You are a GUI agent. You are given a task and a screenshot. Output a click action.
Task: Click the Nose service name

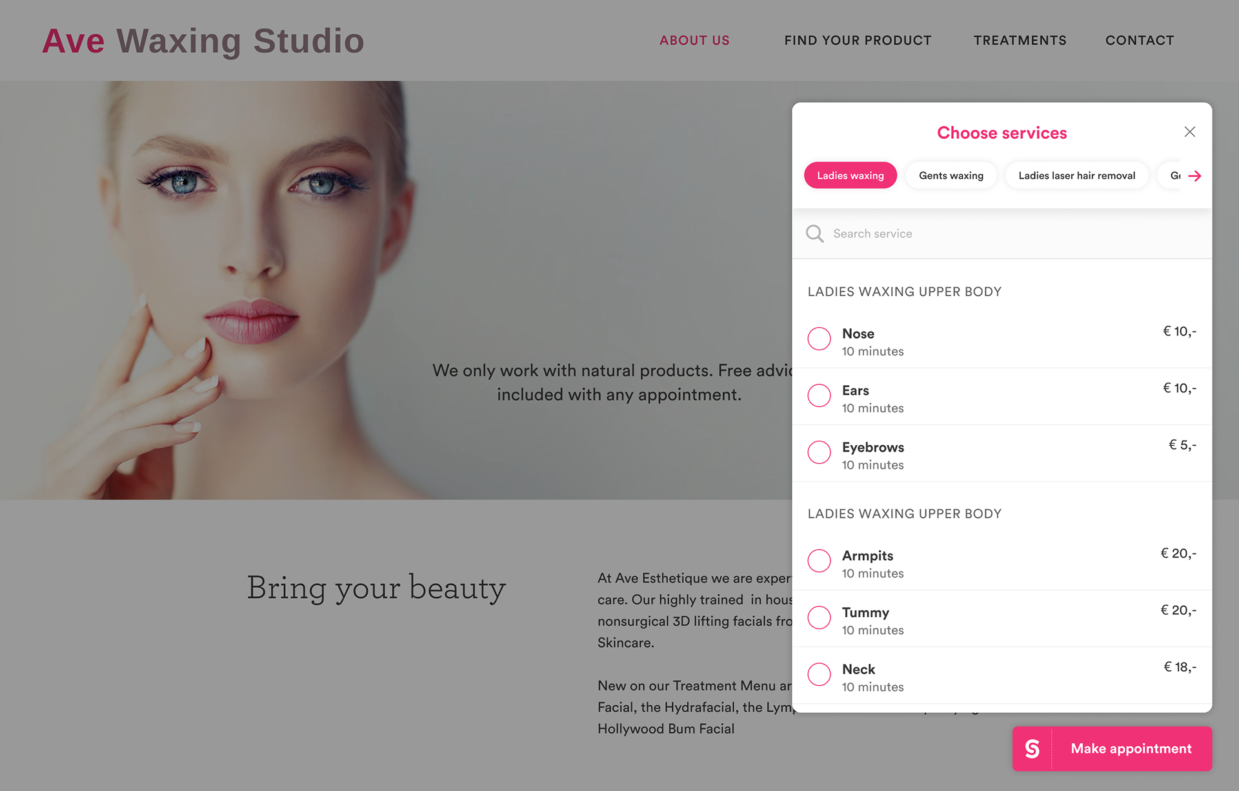coord(858,334)
